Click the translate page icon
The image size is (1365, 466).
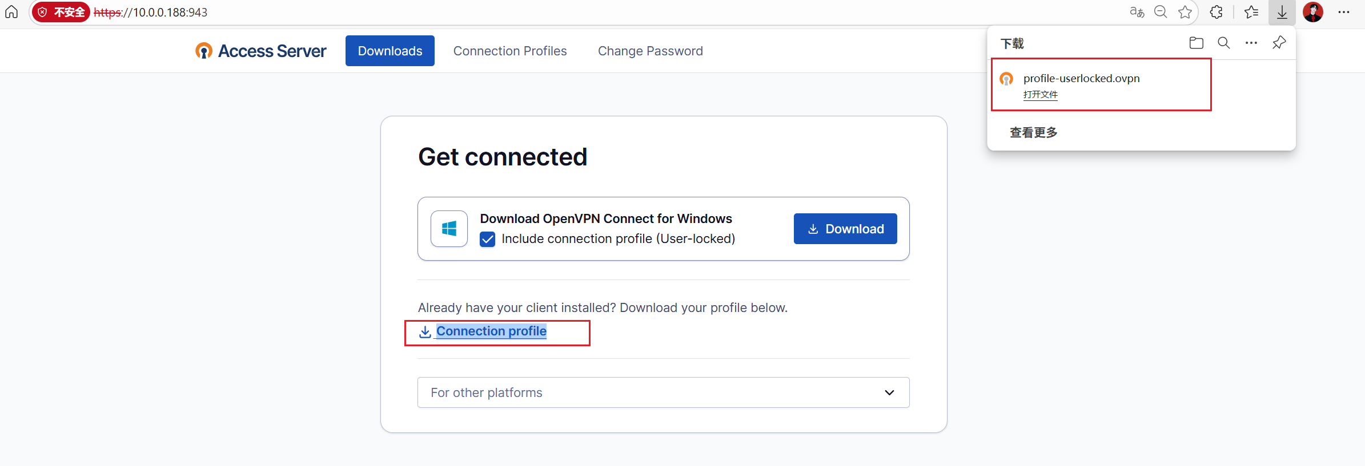[1137, 12]
